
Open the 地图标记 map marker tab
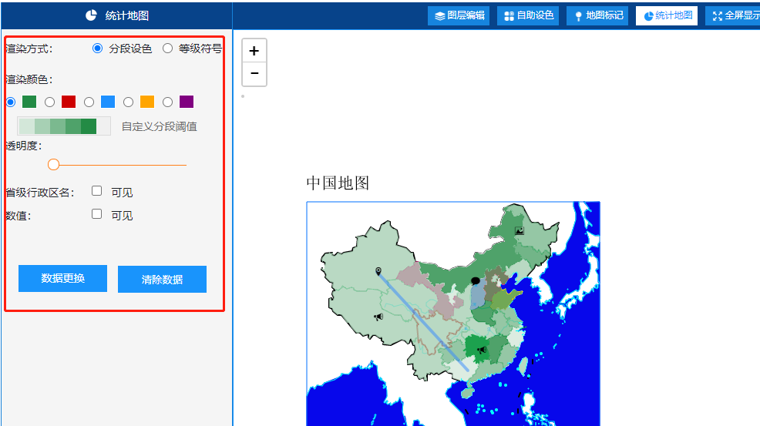(598, 15)
